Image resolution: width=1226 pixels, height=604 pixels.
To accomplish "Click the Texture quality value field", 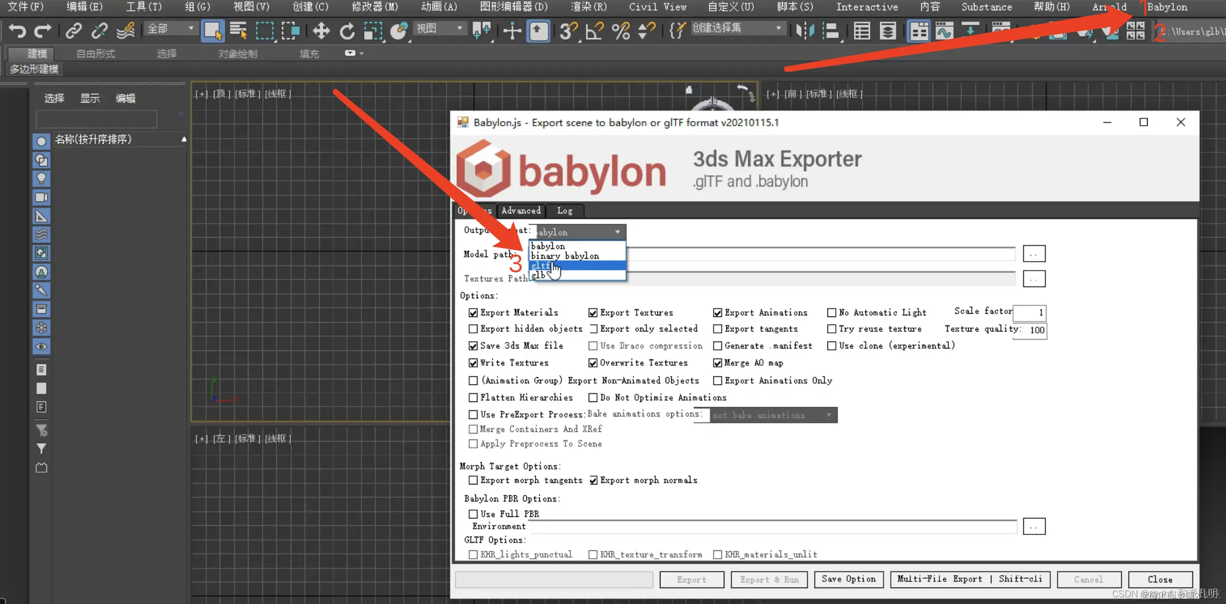I will point(1030,330).
